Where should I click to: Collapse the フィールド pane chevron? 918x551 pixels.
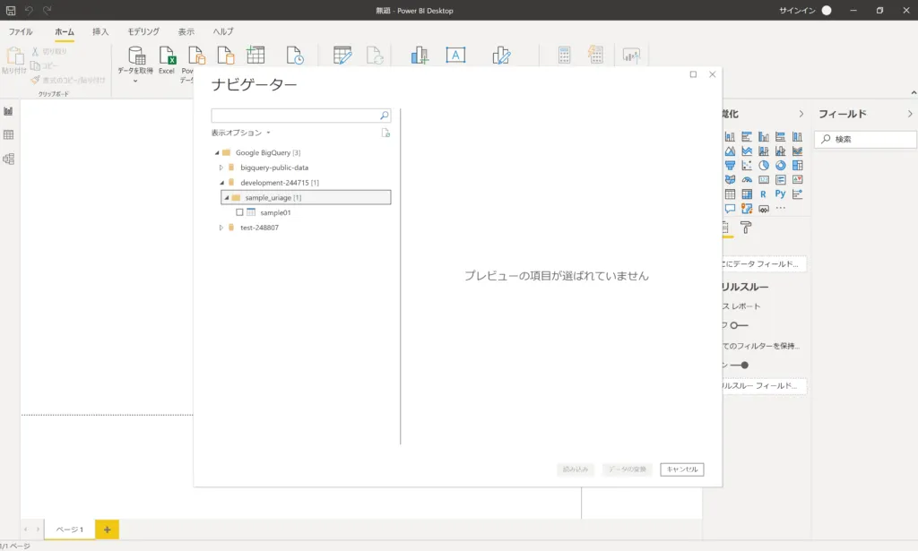[909, 114]
